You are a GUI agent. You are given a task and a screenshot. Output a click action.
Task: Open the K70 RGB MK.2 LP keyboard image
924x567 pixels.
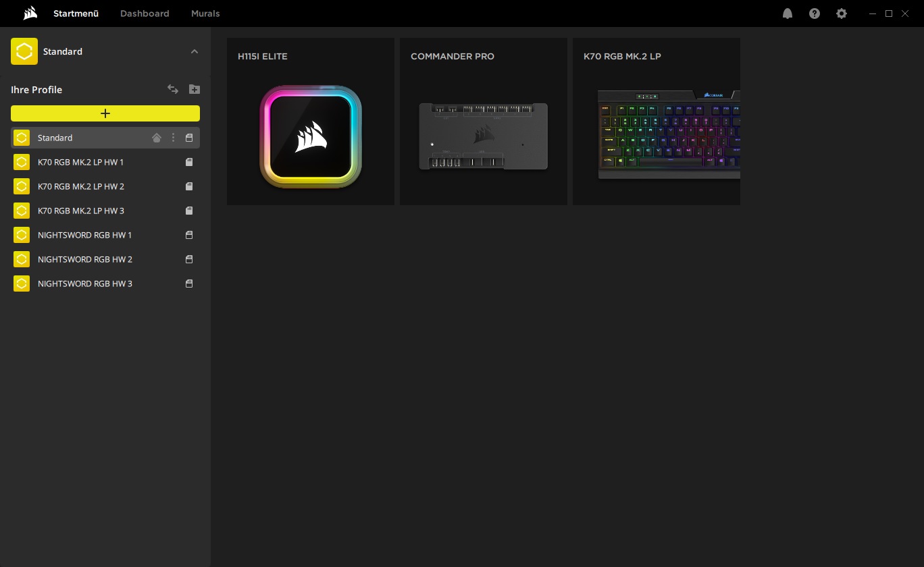(x=669, y=135)
